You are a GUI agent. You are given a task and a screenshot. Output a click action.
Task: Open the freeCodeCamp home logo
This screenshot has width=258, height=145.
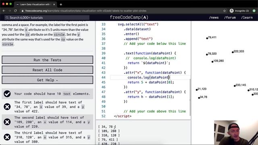(x=129, y=17)
